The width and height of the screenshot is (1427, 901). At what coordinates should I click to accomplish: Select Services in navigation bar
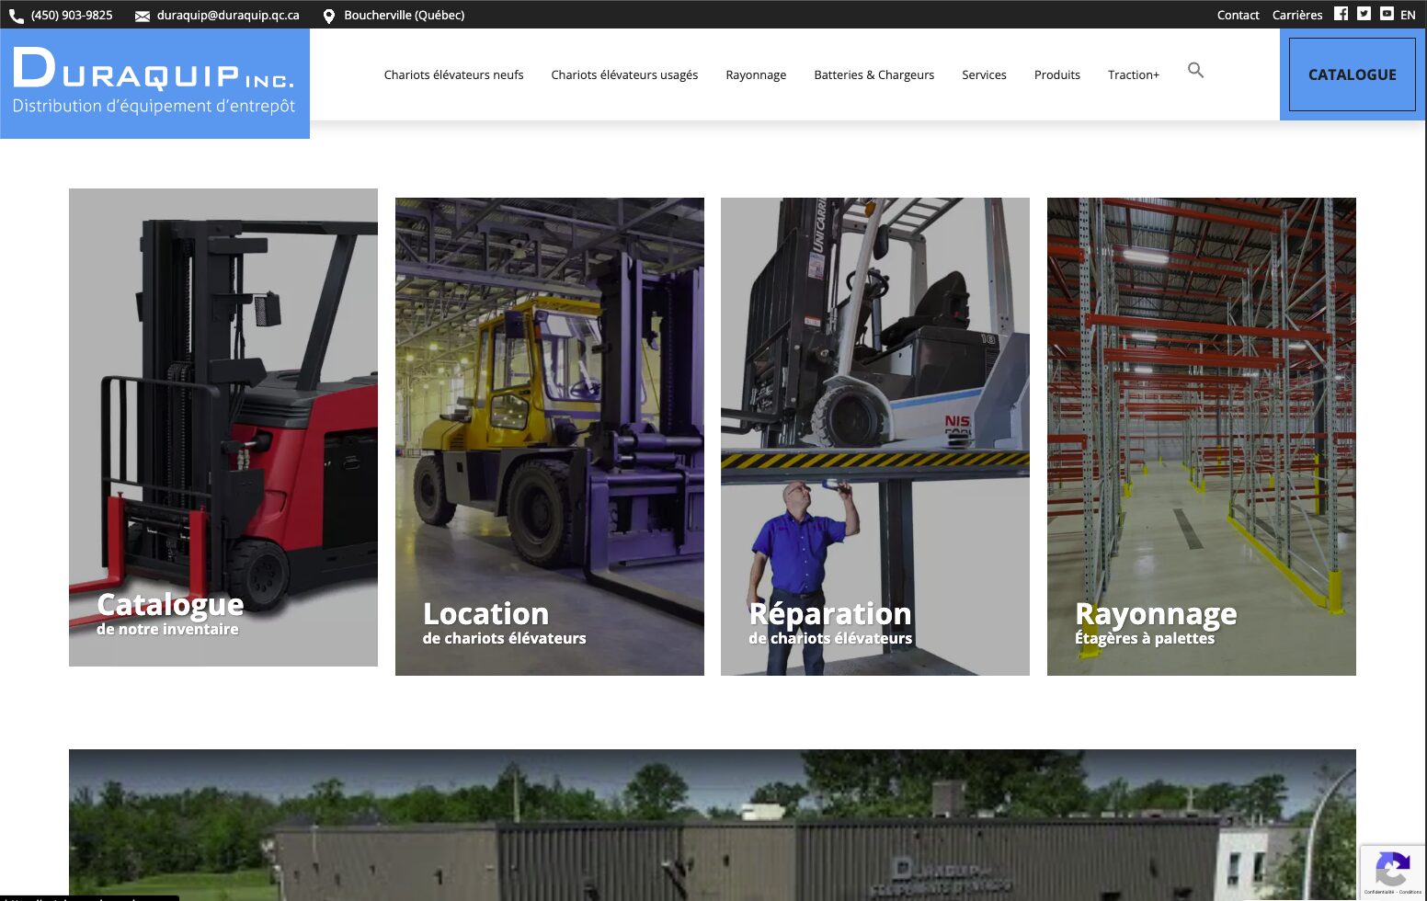[x=984, y=75]
